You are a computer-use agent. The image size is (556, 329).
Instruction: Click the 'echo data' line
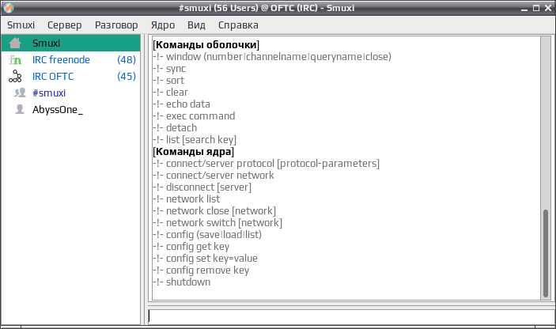tap(181, 104)
